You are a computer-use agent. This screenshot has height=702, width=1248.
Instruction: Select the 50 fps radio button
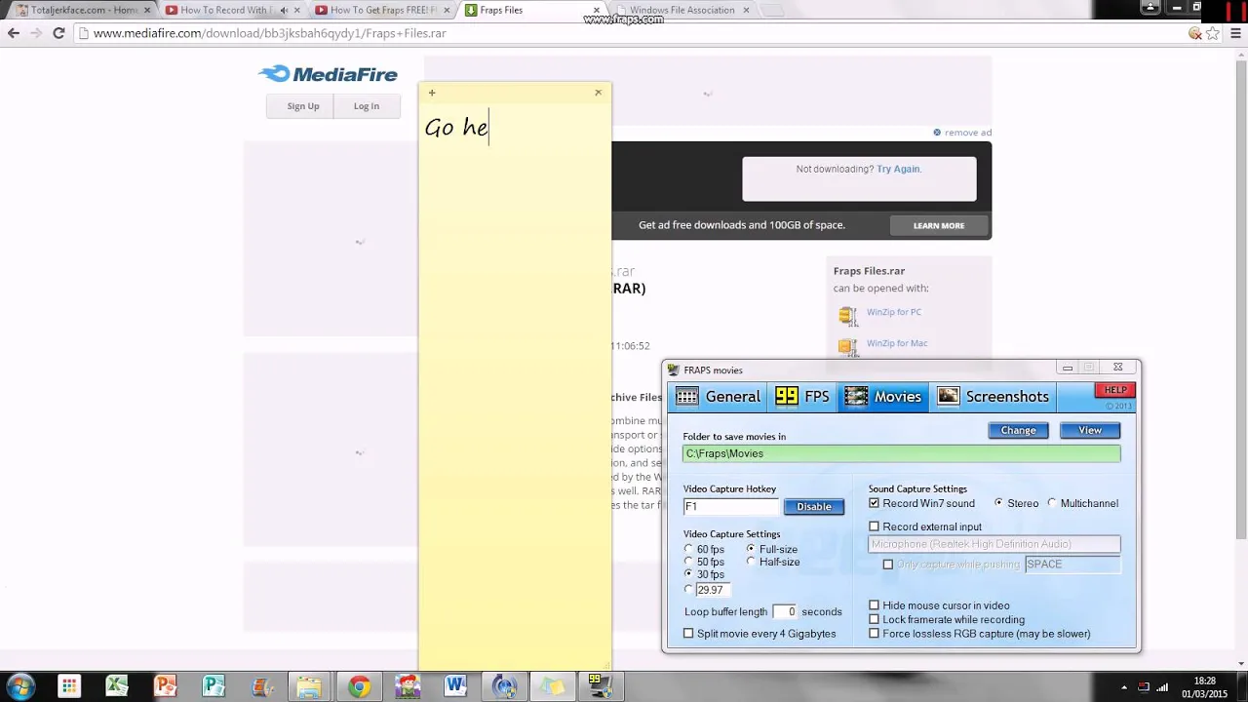pos(689,563)
